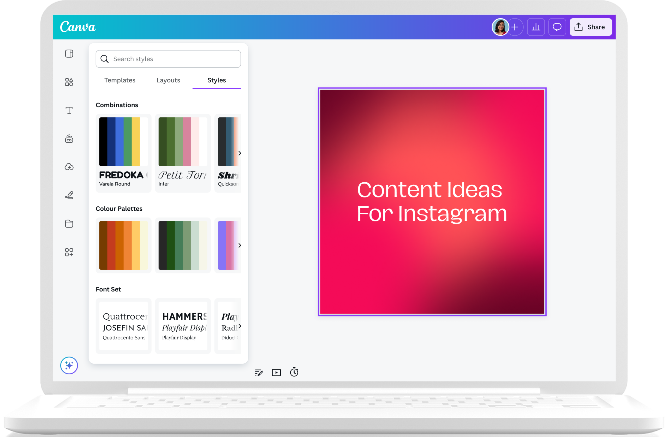Click the Font Set section heading
The height and width of the screenshot is (437, 668).
pyautogui.click(x=108, y=289)
